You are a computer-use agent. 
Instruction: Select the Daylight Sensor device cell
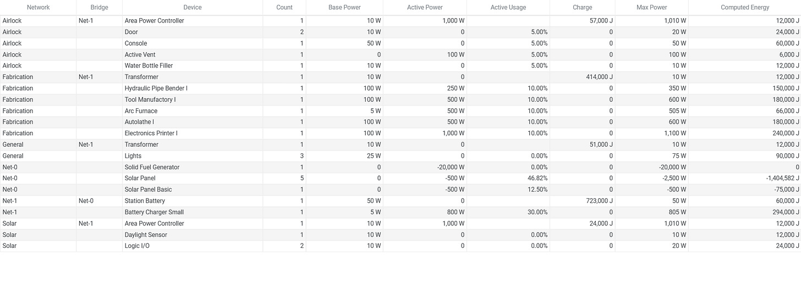193,235
